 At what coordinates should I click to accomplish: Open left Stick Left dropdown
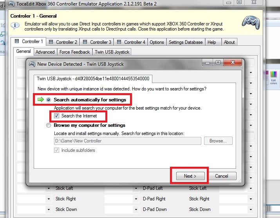[x=49, y=188]
